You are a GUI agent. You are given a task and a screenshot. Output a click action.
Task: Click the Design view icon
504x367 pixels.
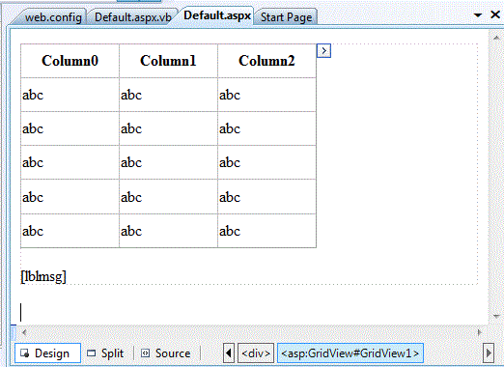click(24, 353)
